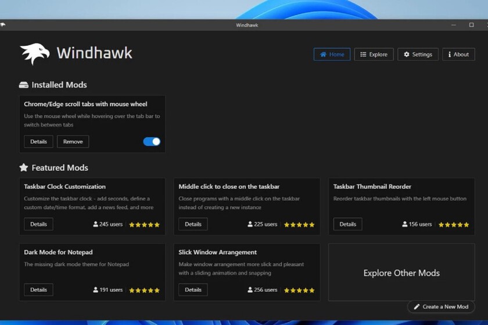This screenshot has width=488, height=325.
Task: View Details for Slick Window Arrangement
Action: pos(193,290)
